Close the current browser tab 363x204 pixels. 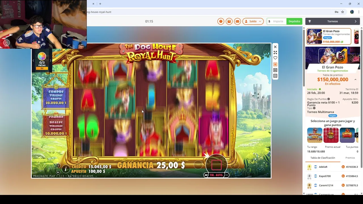coord(93,4)
